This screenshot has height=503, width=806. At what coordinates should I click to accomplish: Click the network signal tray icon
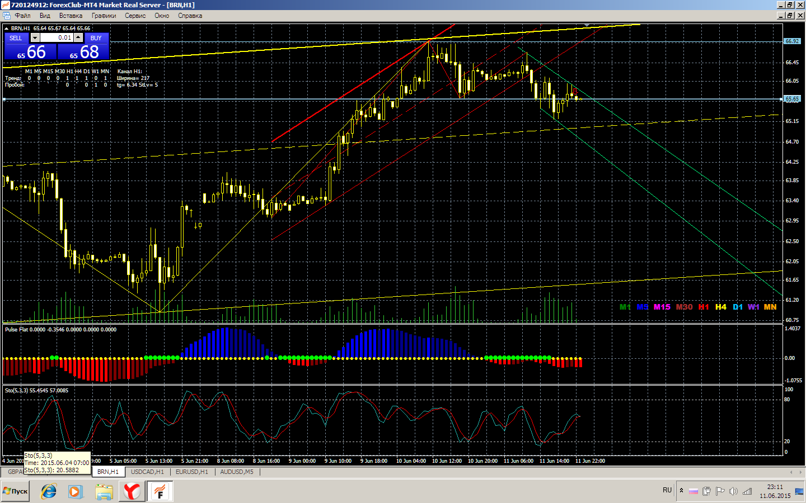point(747,491)
